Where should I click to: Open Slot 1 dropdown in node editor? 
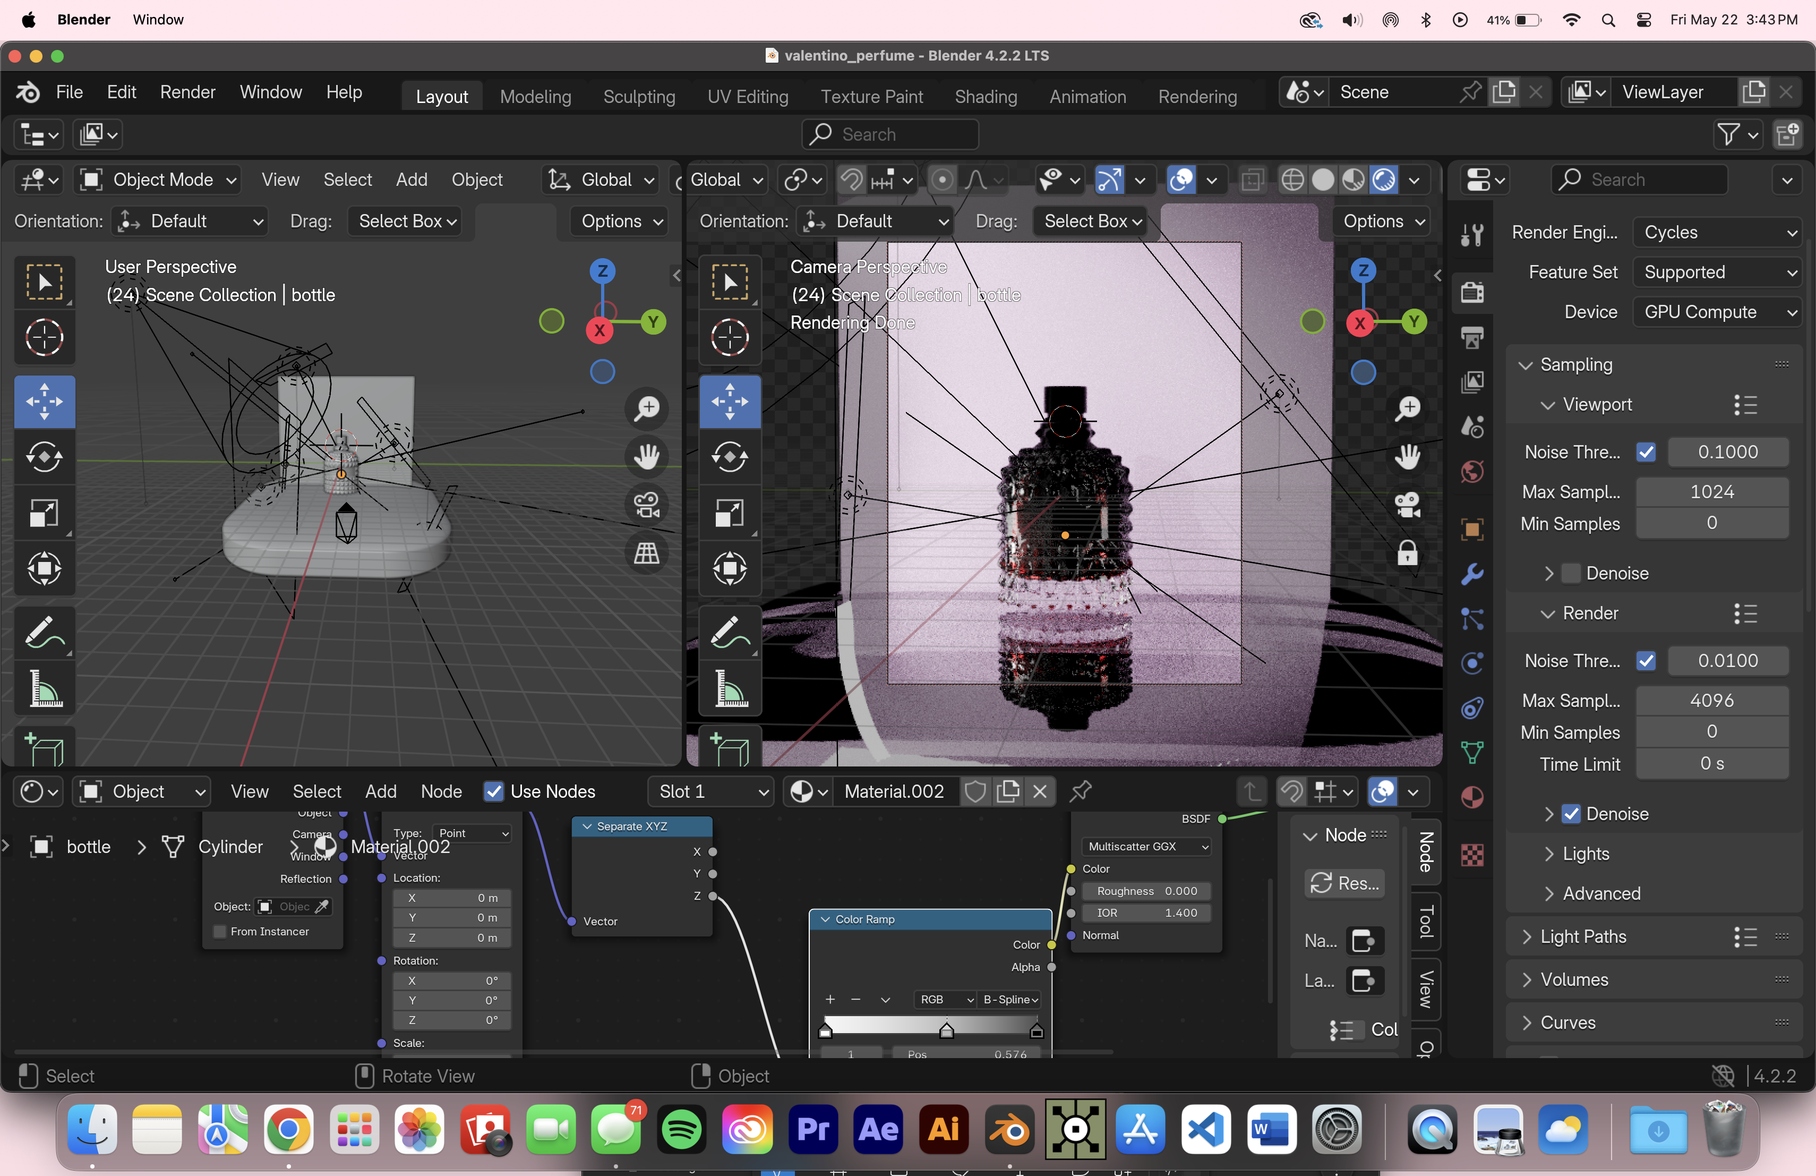point(710,791)
